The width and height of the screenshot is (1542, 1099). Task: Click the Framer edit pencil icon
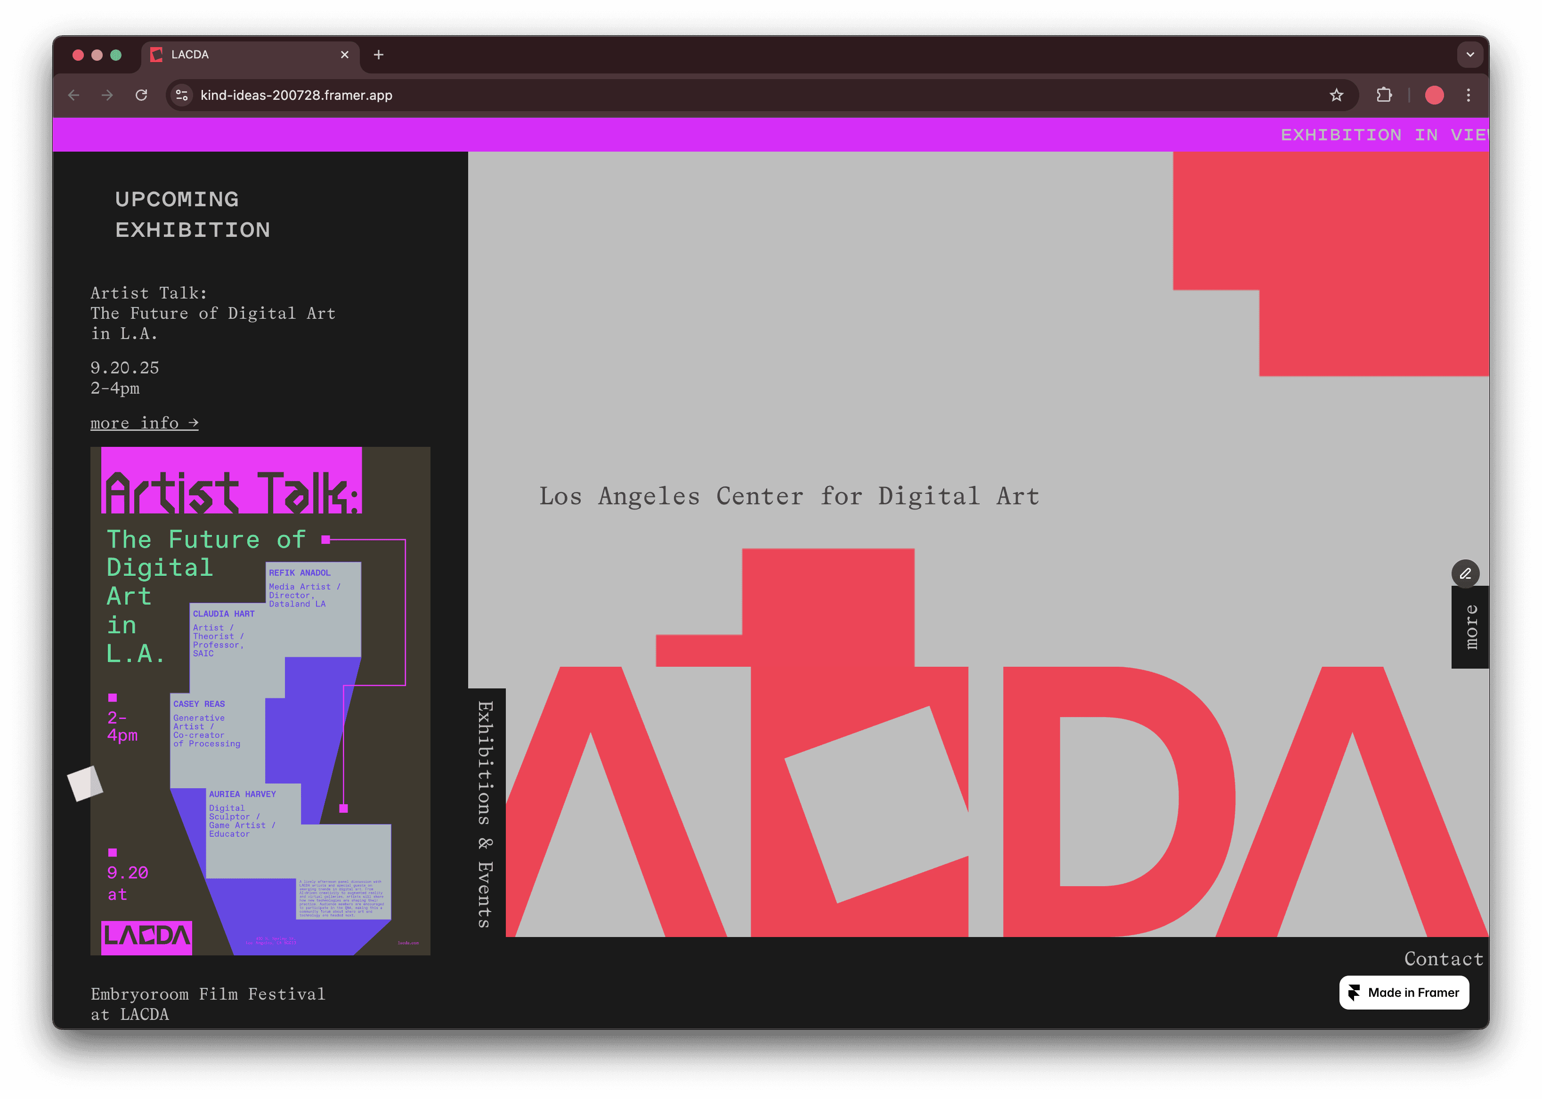coord(1465,574)
